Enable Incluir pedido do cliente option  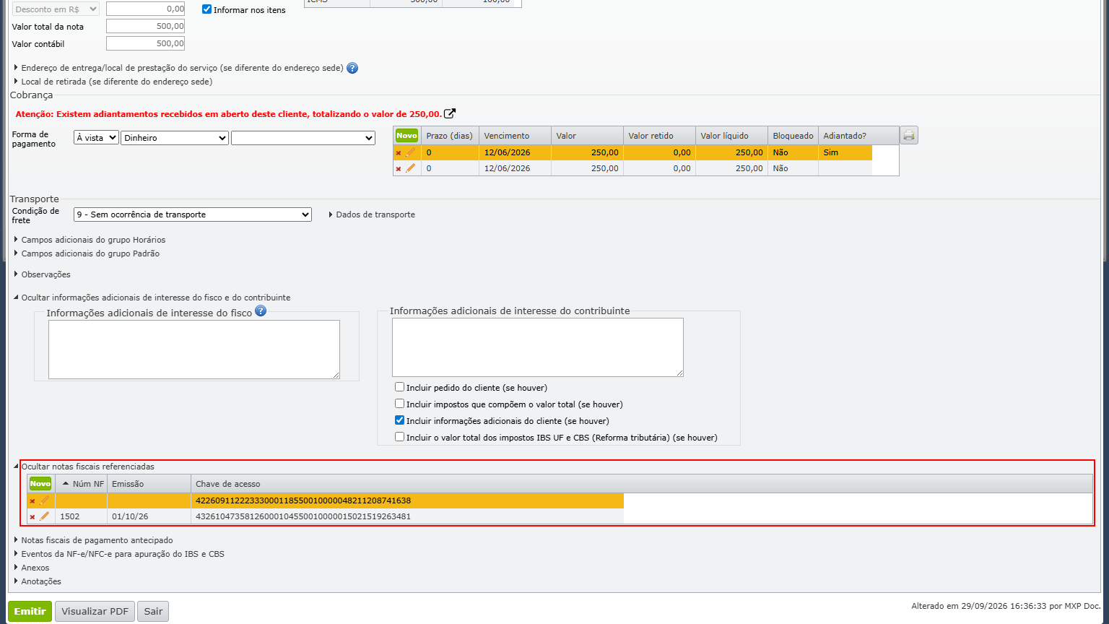(399, 387)
